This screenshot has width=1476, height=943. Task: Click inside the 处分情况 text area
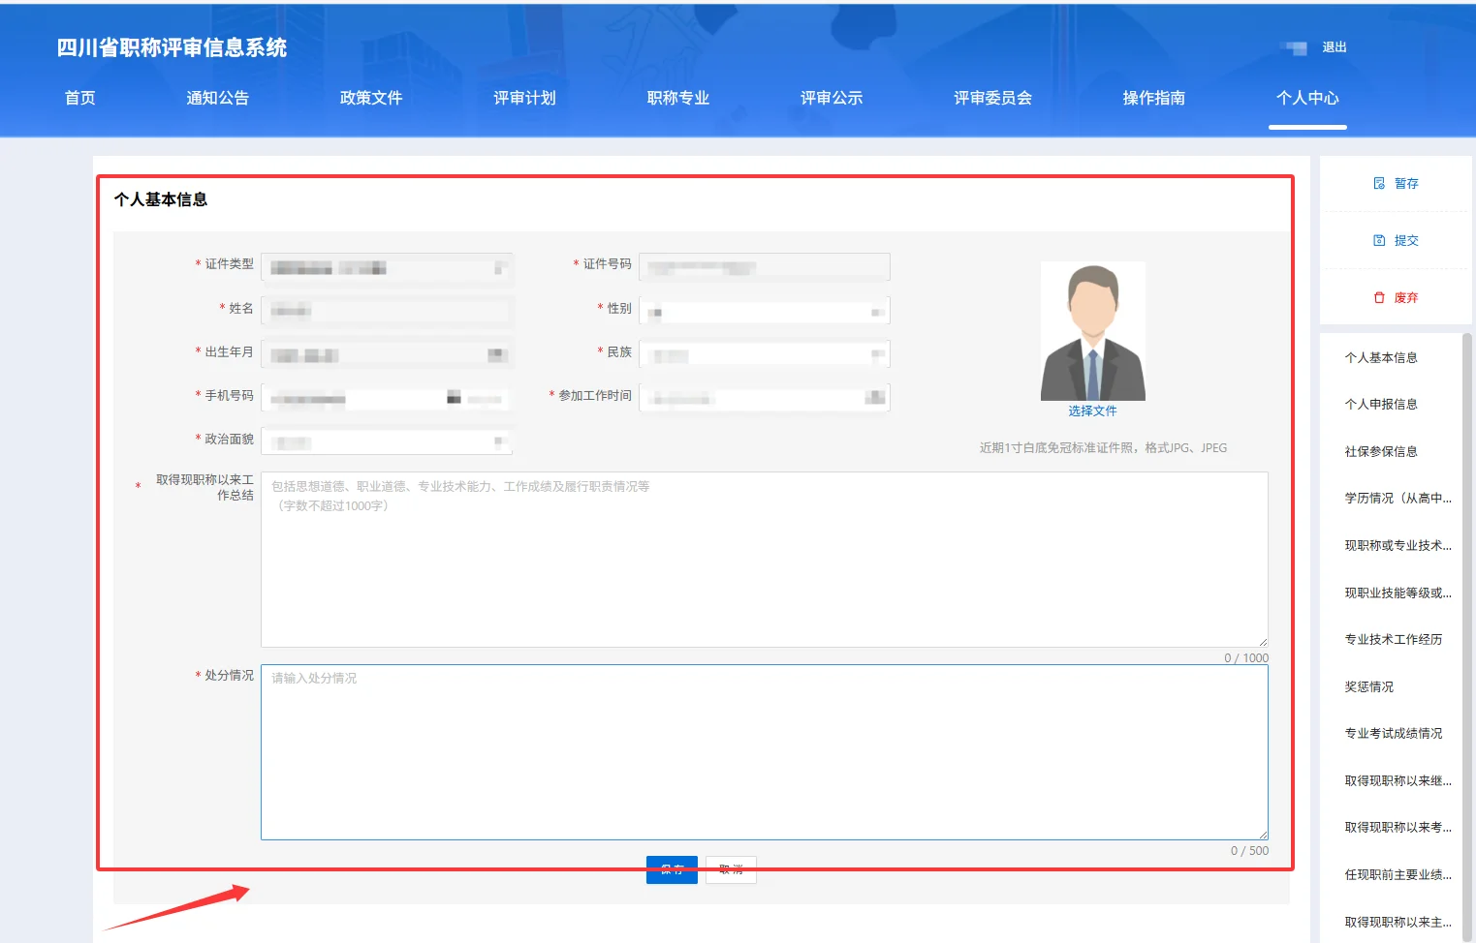click(x=764, y=752)
